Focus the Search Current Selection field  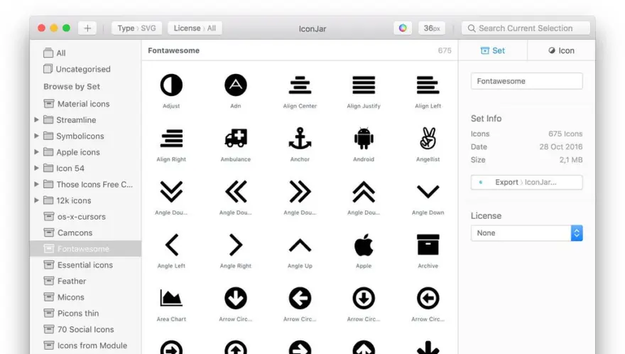coord(526,28)
